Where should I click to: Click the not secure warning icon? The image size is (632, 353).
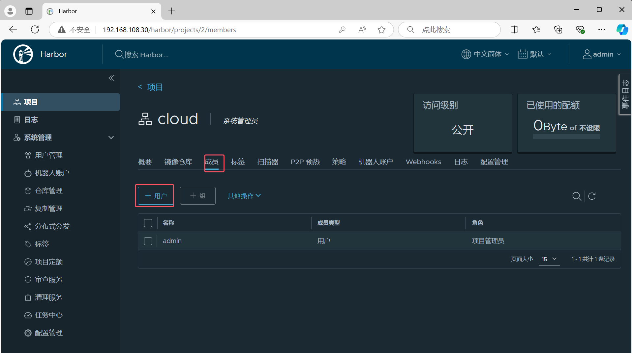coord(61,30)
